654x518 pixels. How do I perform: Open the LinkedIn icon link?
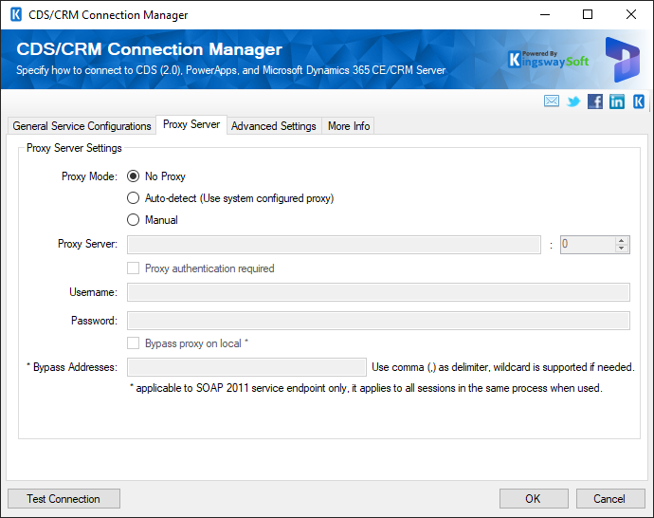click(x=617, y=102)
